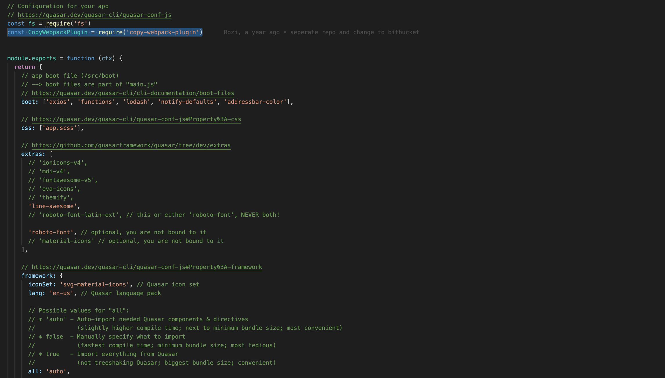
Task: Click the 'auto' value of all
Action: click(x=56, y=371)
